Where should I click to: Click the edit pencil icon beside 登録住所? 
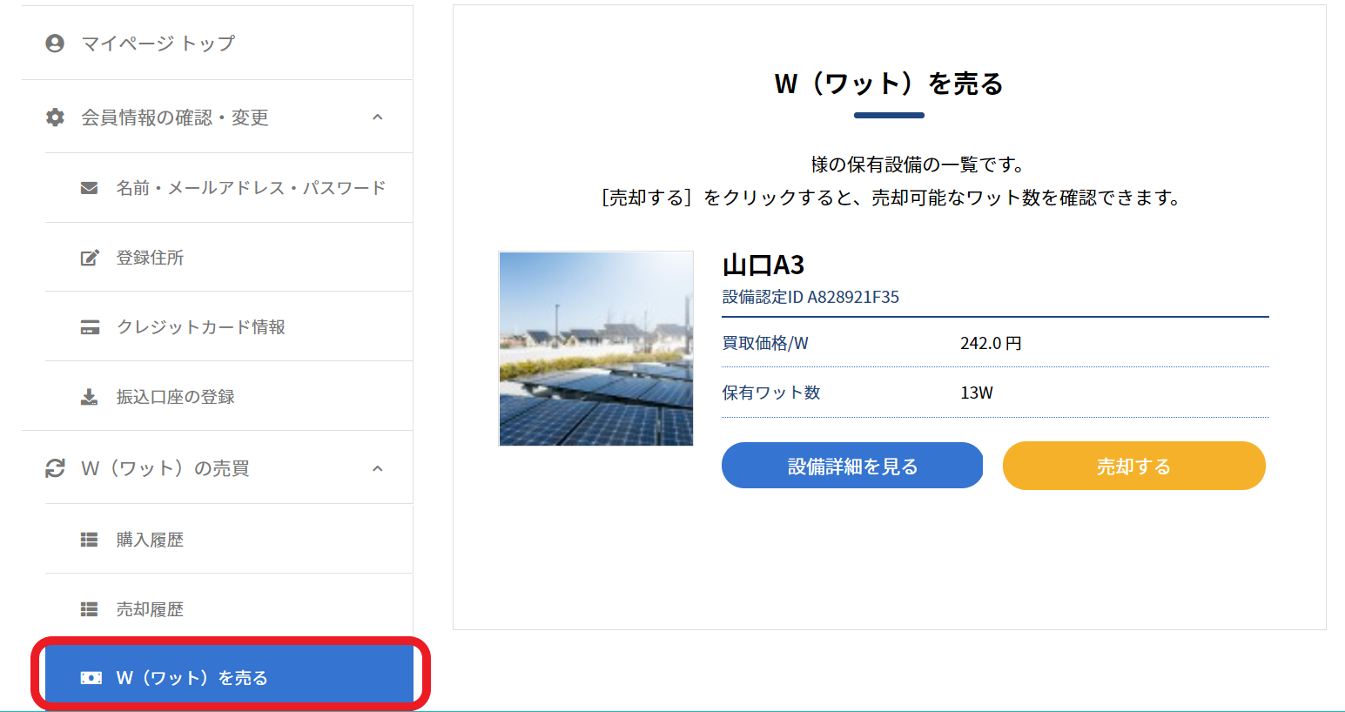[x=89, y=258]
